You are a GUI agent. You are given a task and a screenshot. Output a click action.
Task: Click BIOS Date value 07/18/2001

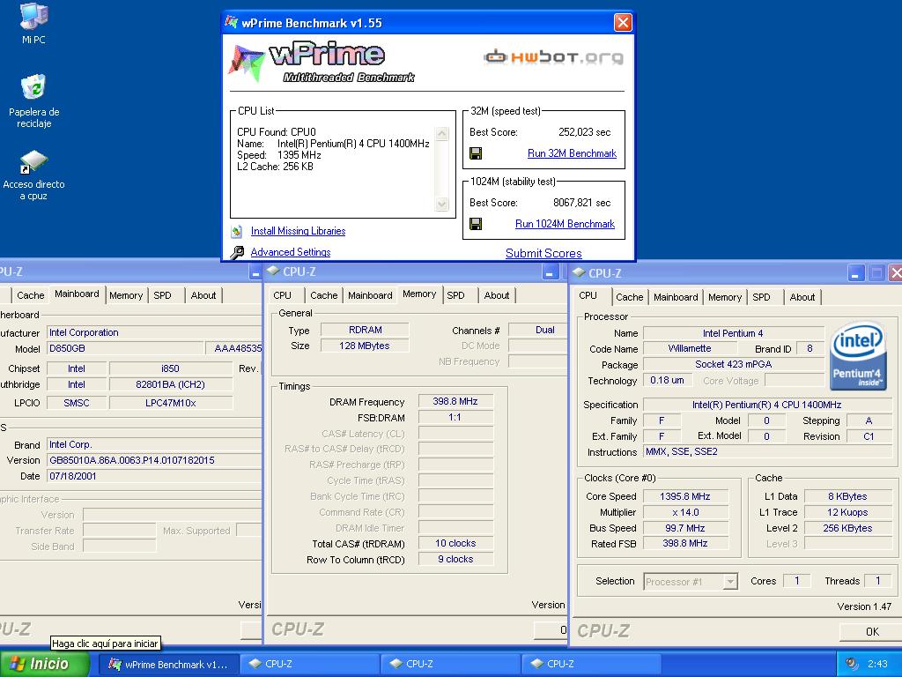154,476
